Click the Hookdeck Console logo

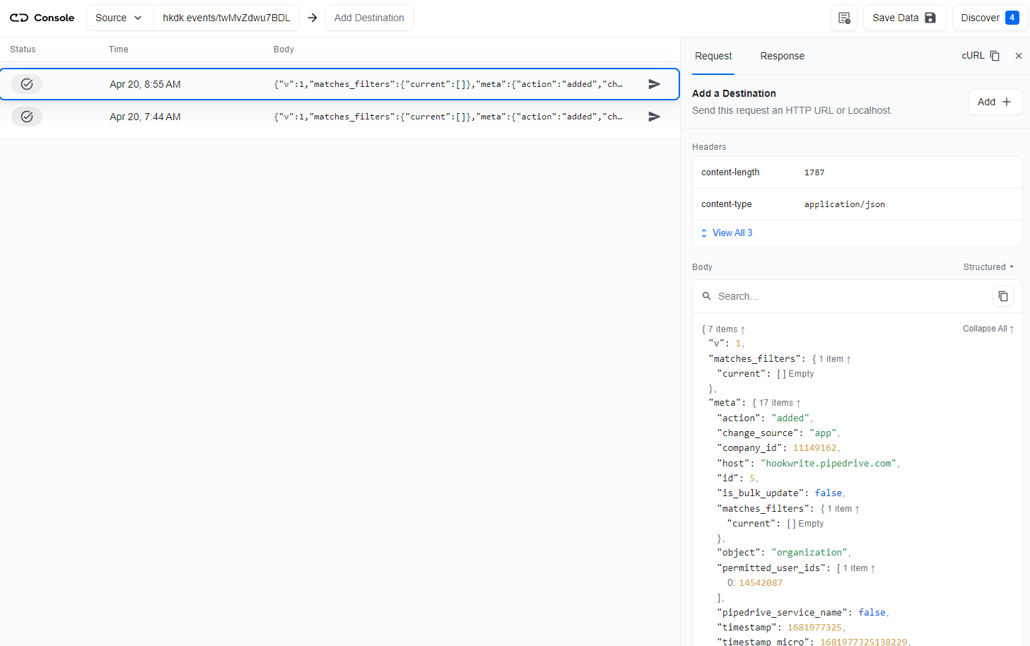(40, 18)
